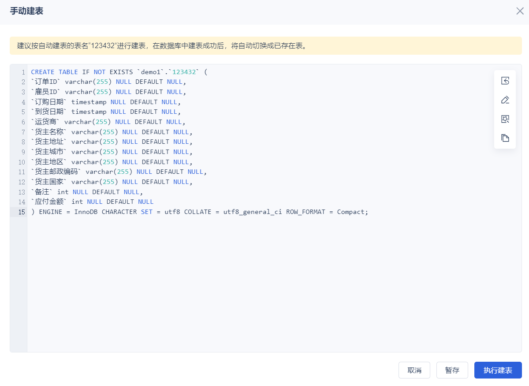Click the table name 123432 in code

tap(184, 72)
